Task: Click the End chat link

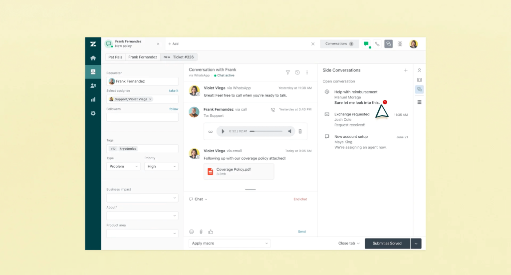Action: click(300, 199)
